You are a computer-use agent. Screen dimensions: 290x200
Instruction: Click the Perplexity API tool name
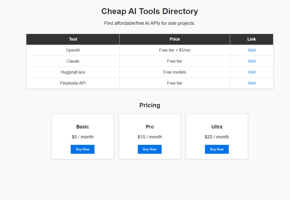pyautogui.click(x=73, y=83)
